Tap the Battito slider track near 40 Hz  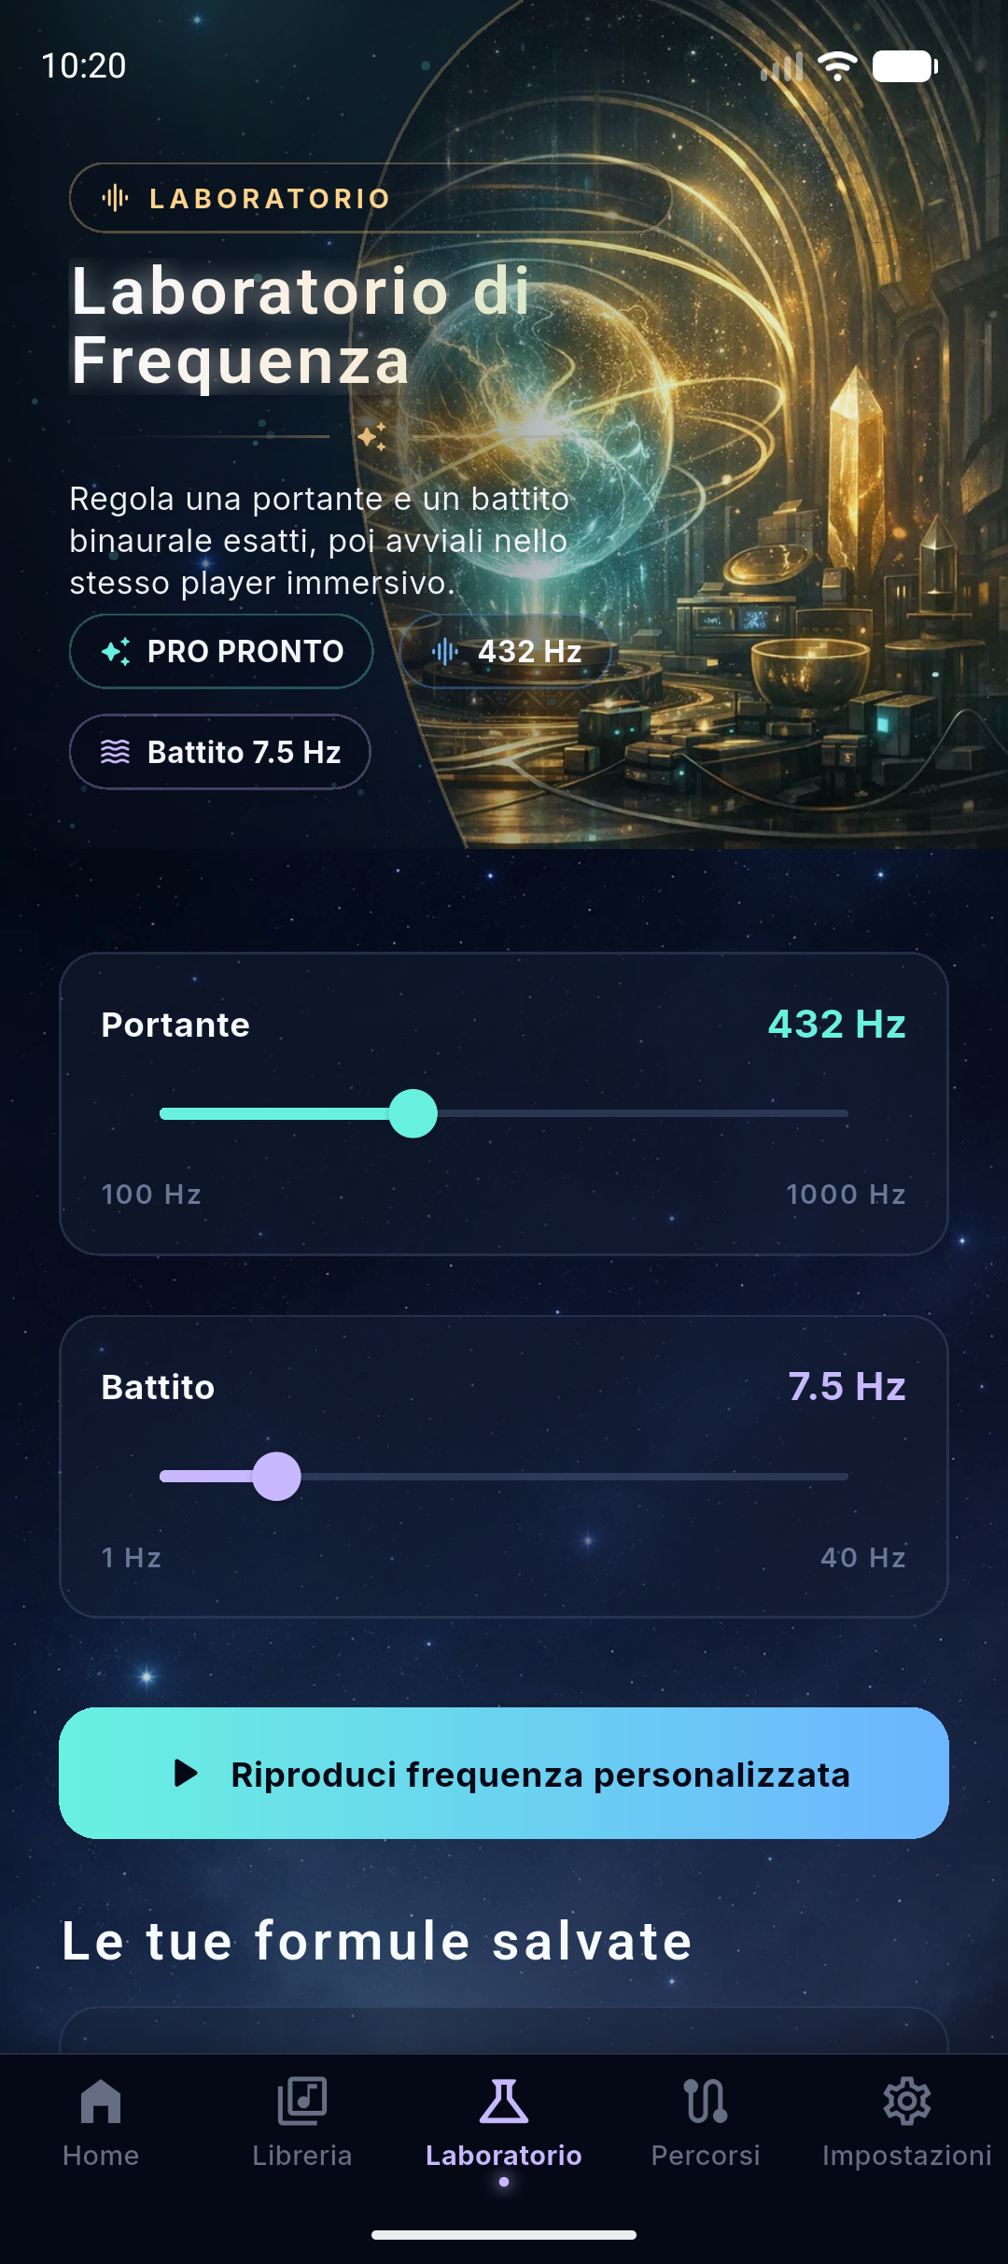(831, 1476)
